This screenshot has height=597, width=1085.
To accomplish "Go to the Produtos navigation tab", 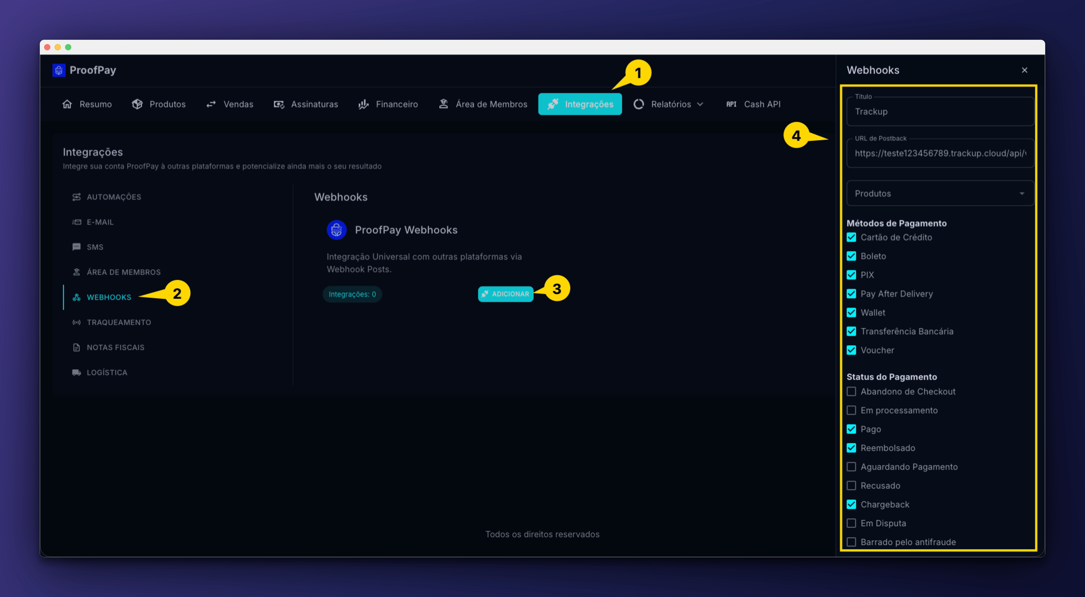I will tap(159, 104).
